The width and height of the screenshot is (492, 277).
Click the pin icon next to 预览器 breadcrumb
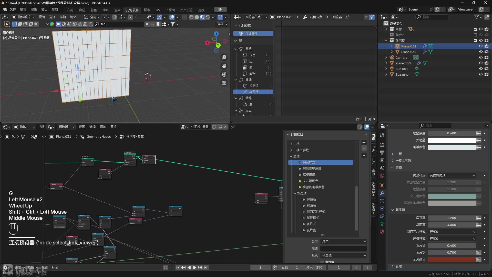[x=347, y=17]
